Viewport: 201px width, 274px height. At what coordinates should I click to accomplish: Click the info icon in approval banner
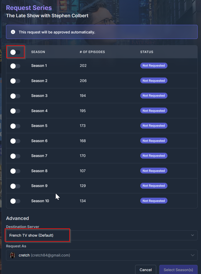pos(13,32)
